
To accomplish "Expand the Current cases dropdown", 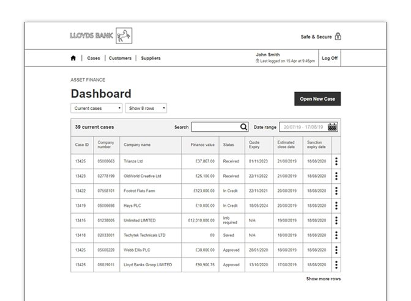I will 97,108.
